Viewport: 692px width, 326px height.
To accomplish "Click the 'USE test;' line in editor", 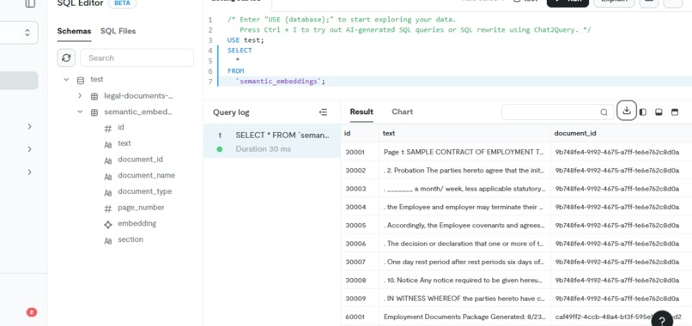I will point(246,40).
